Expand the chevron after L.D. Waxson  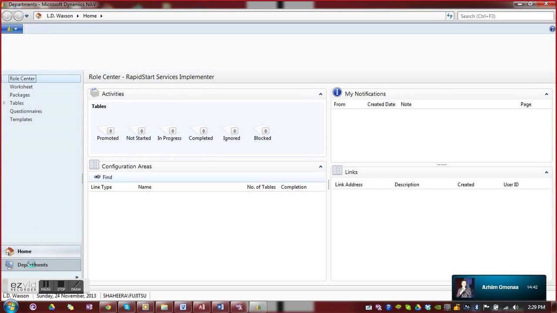point(78,16)
